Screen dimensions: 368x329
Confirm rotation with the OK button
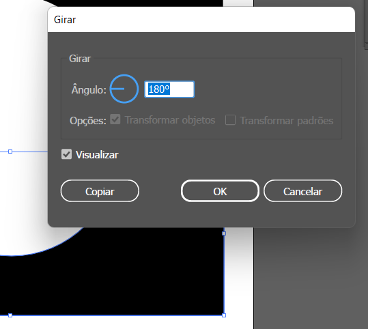(x=220, y=191)
